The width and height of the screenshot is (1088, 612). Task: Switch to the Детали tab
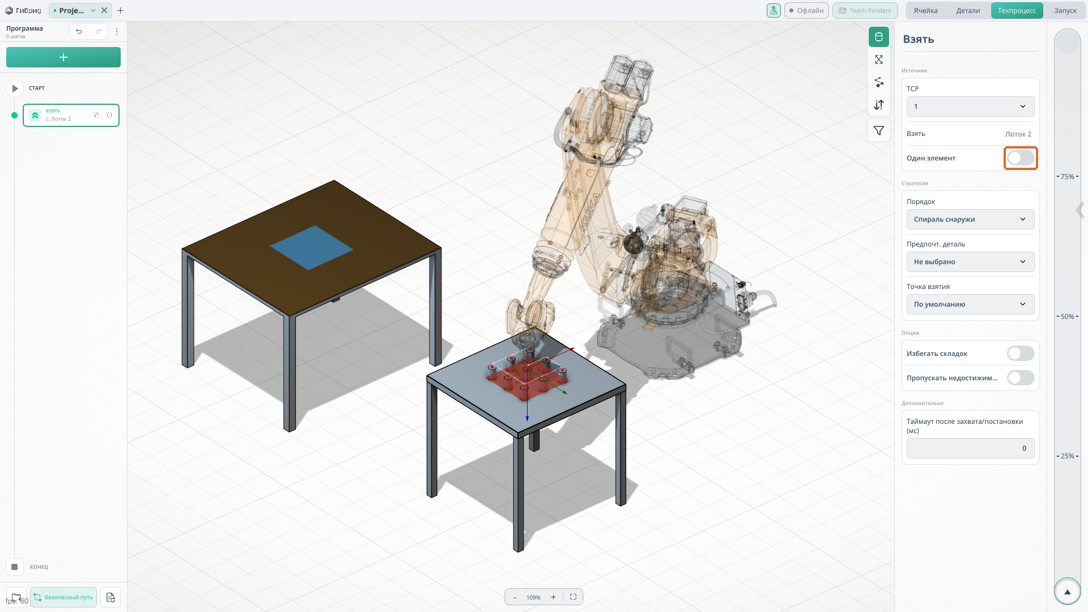pos(968,10)
